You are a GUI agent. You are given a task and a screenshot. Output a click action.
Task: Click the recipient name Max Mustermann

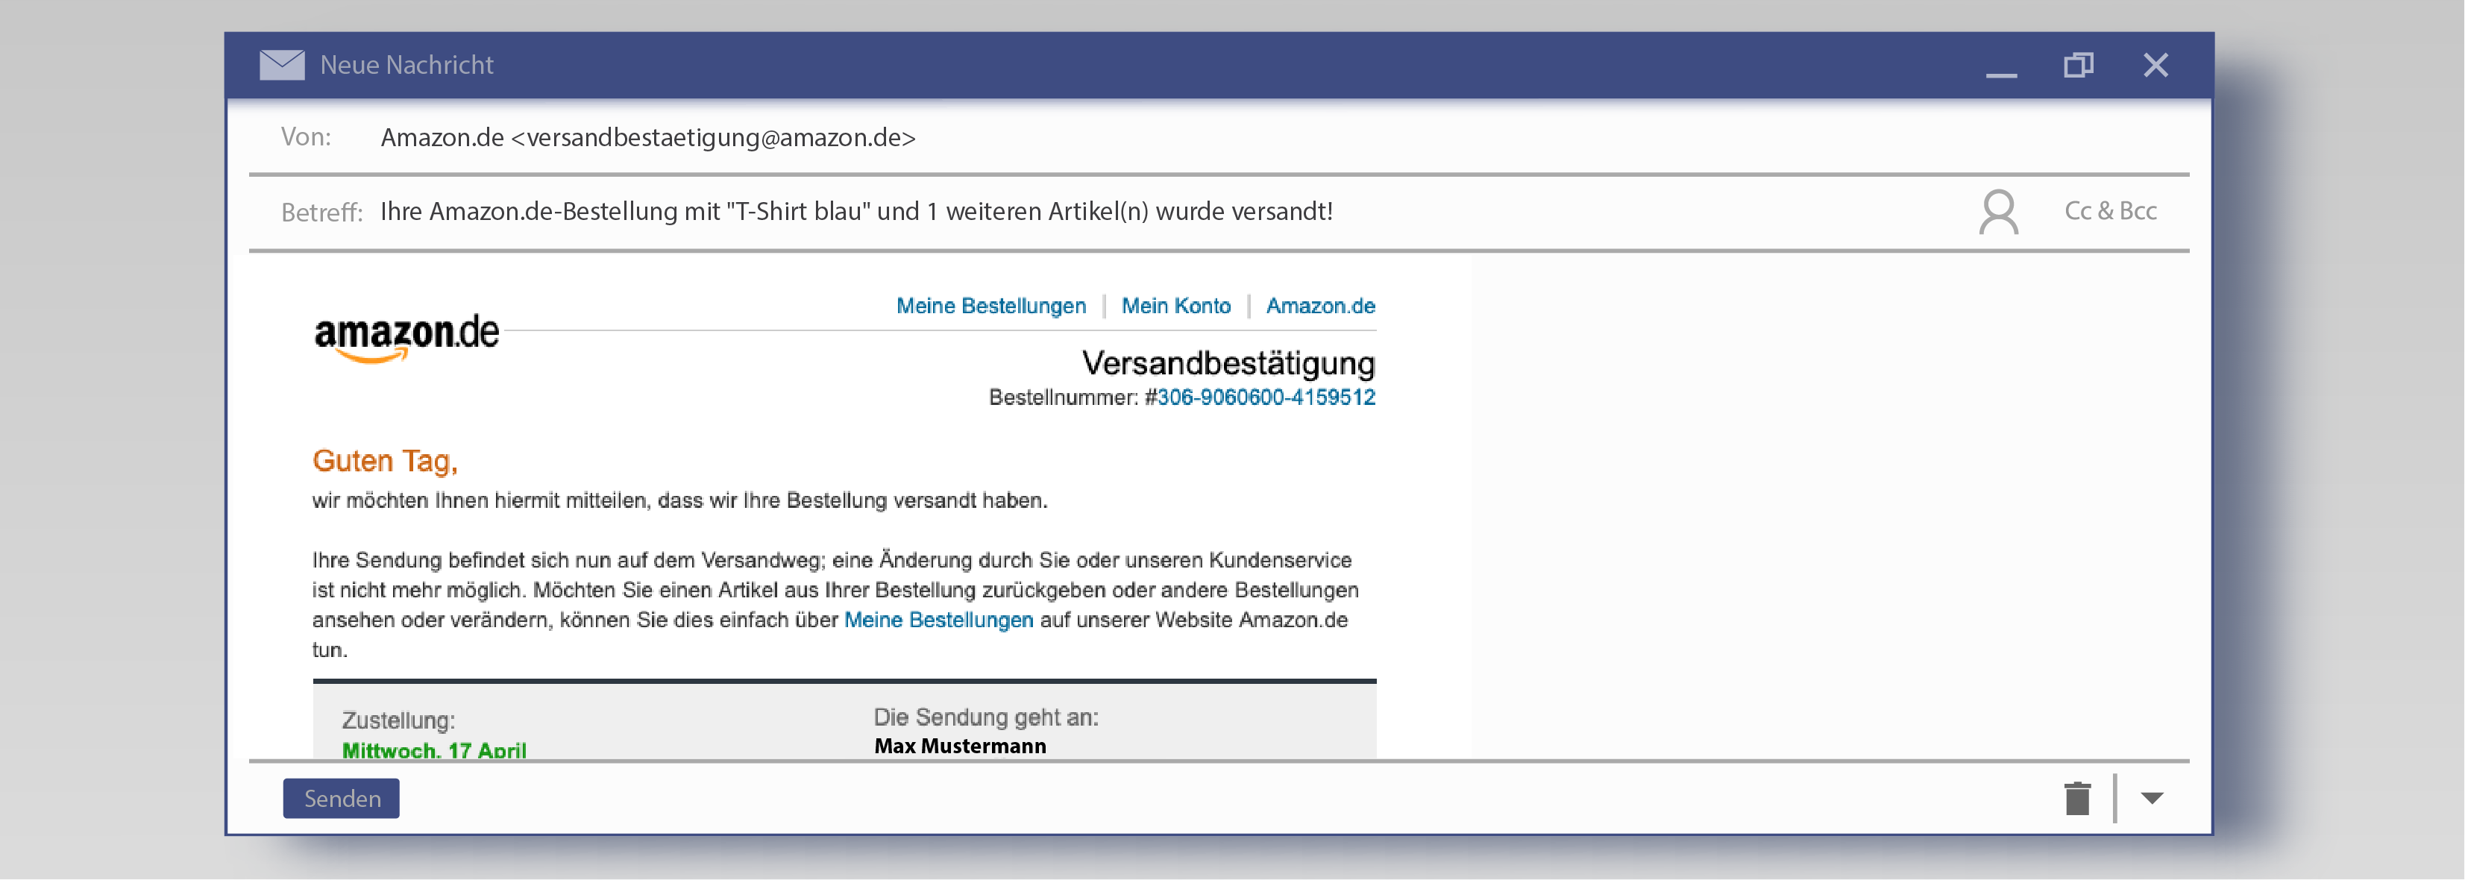click(960, 746)
